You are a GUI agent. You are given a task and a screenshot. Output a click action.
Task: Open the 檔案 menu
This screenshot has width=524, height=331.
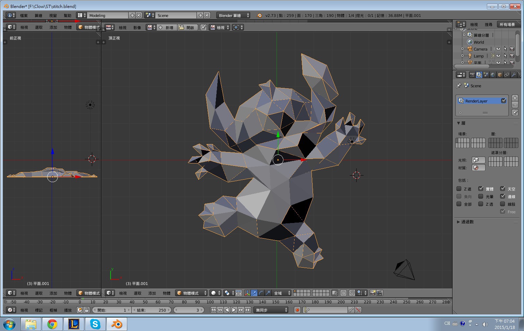click(x=24, y=15)
